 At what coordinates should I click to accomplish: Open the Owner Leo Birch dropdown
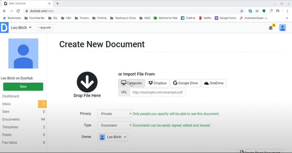click(113, 137)
